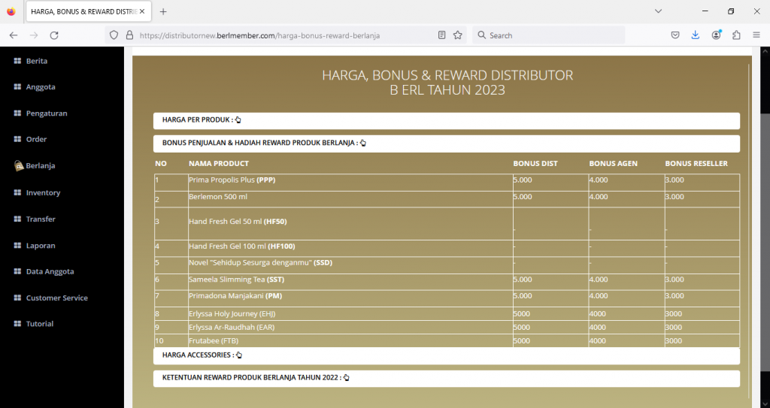The height and width of the screenshot is (408, 770).
Task: Open the Firefox hamburger application menu
Action: 756,35
